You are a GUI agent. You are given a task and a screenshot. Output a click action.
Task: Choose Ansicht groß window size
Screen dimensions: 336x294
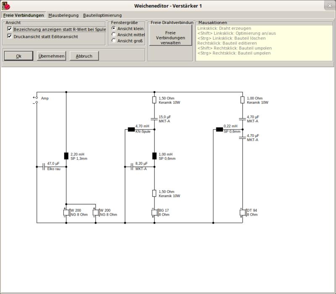[x=113, y=41]
